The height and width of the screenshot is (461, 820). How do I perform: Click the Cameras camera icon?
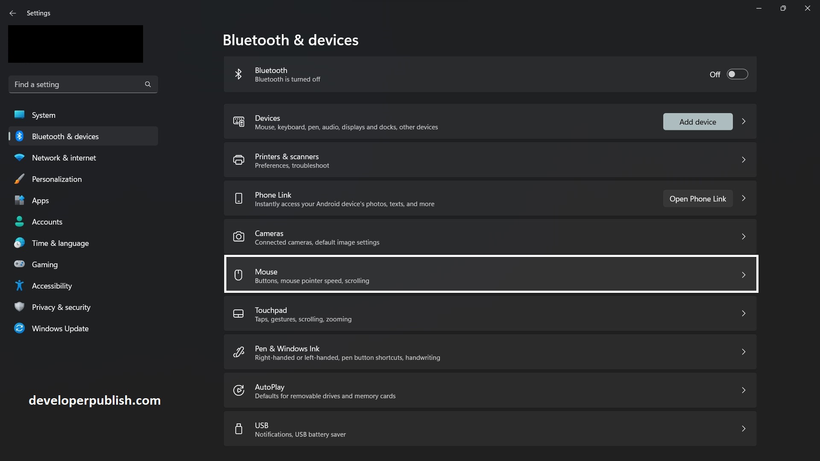[239, 236]
